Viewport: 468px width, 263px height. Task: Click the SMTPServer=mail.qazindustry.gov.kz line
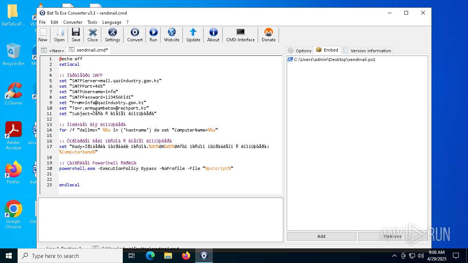tap(110, 81)
